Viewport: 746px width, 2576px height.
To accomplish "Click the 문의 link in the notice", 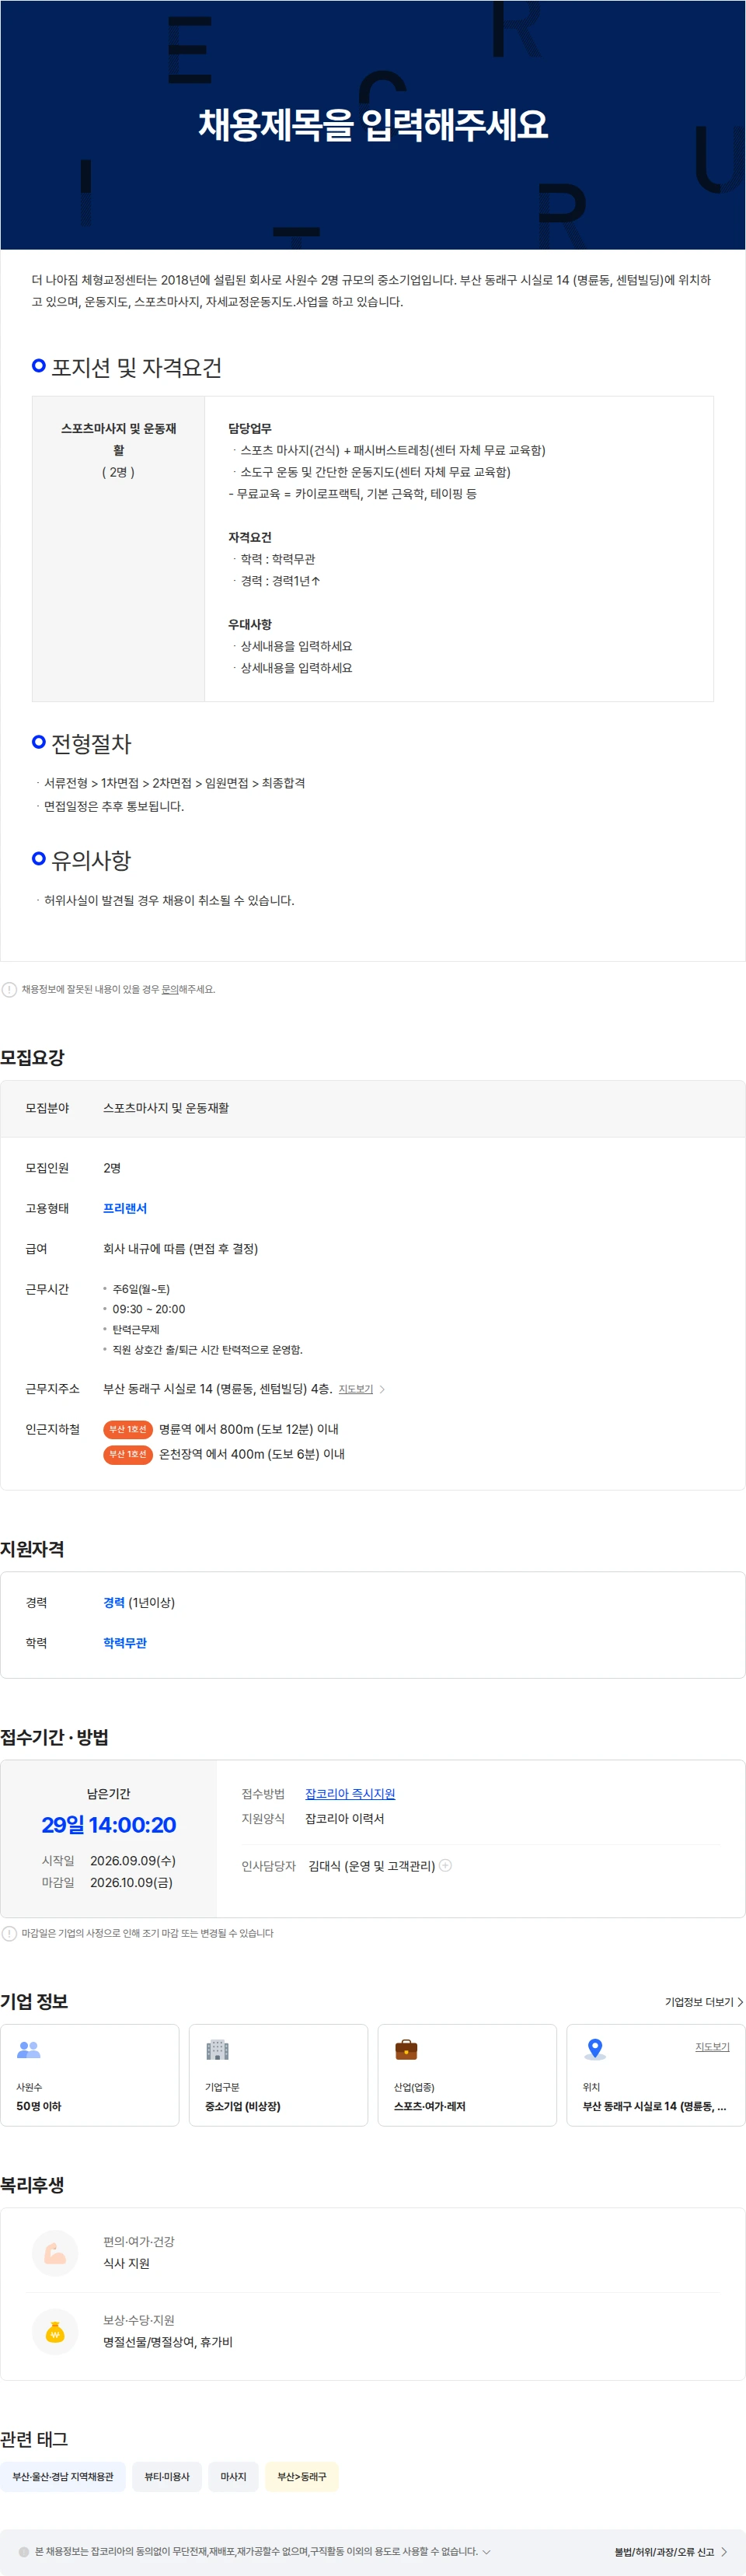I will tap(170, 989).
